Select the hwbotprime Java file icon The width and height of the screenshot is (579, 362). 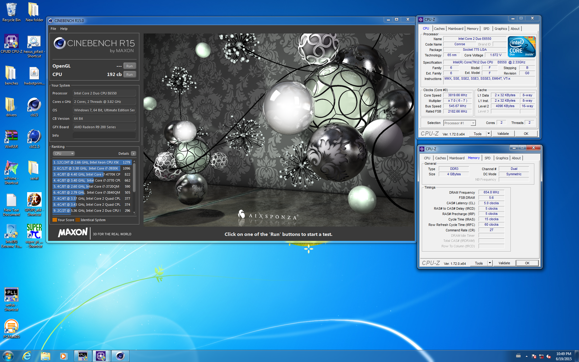(x=34, y=75)
